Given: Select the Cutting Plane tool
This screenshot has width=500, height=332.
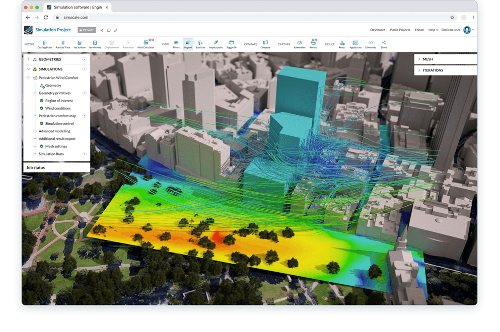Looking at the screenshot, I should (45, 44).
